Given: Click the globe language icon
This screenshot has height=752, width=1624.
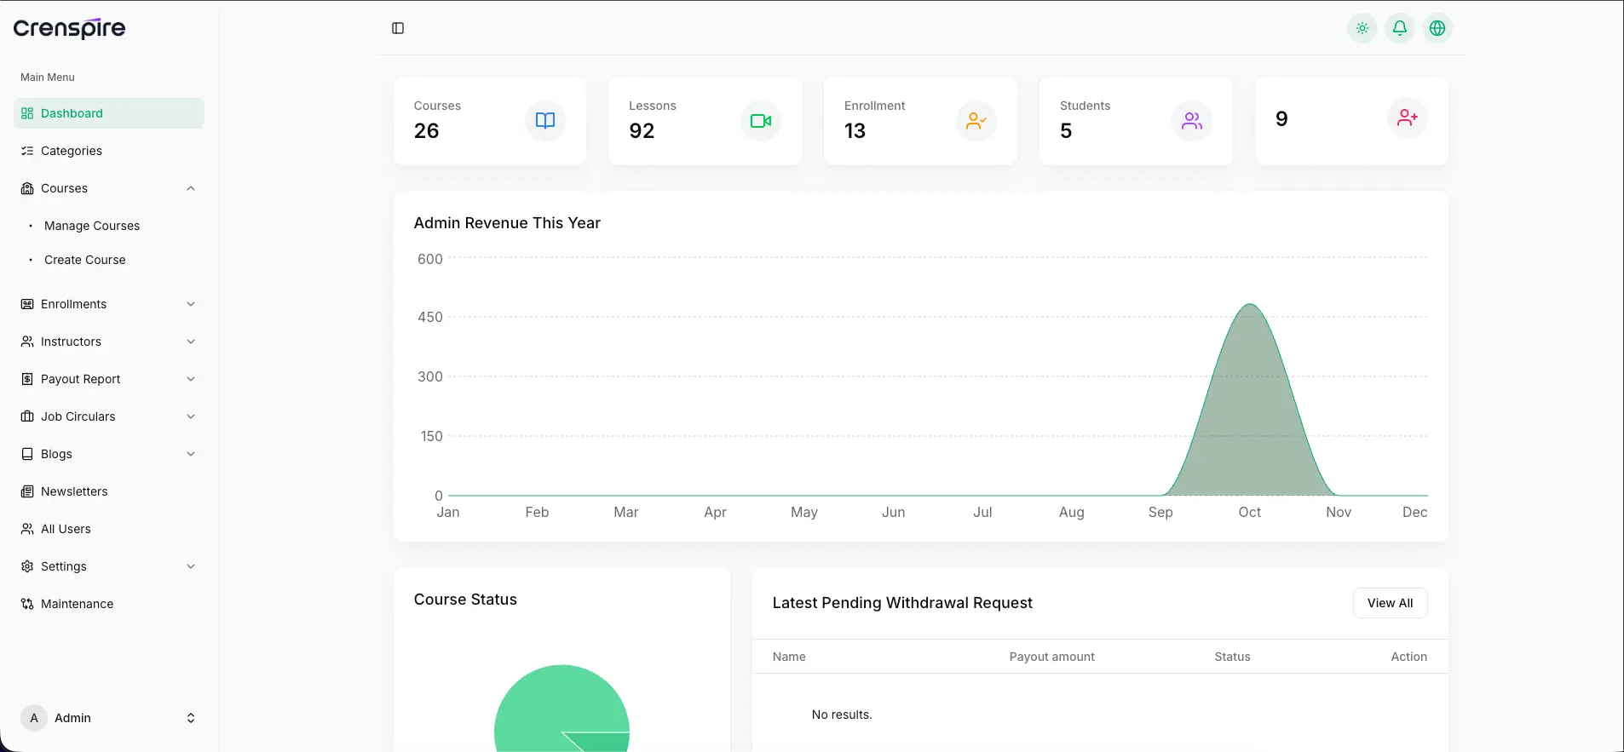Looking at the screenshot, I should pyautogui.click(x=1437, y=28).
